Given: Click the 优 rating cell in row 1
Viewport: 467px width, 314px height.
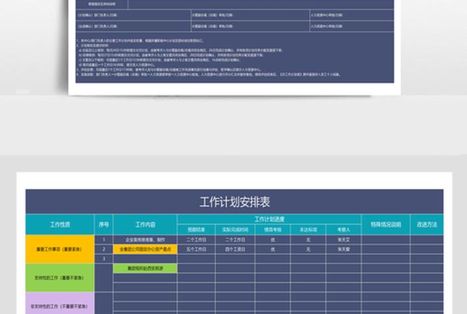Looking at the screenshot, I should (272, 239).
